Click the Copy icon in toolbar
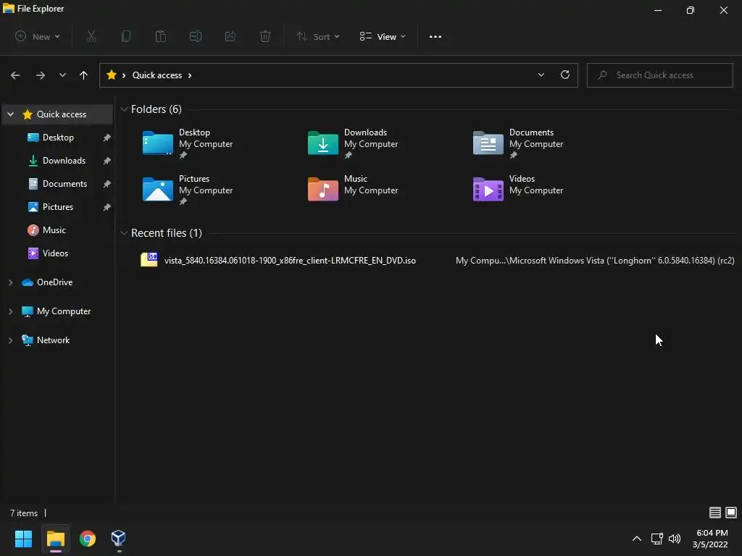The image size is (742, 556). point(126,36)
